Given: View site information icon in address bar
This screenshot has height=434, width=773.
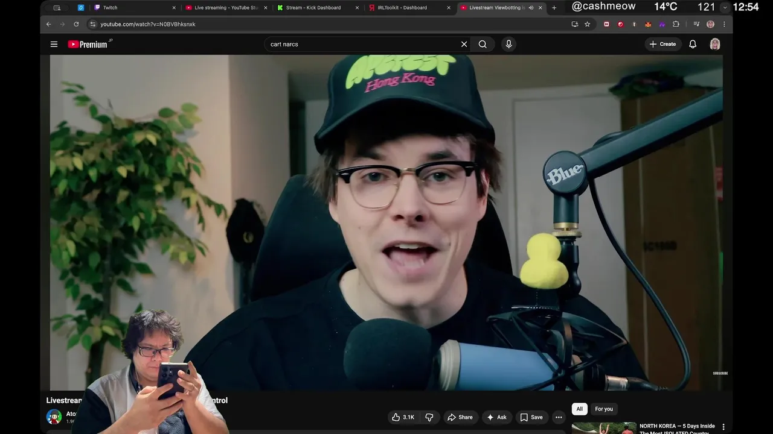Looking at the screenshot, I should tap(92, 24).
